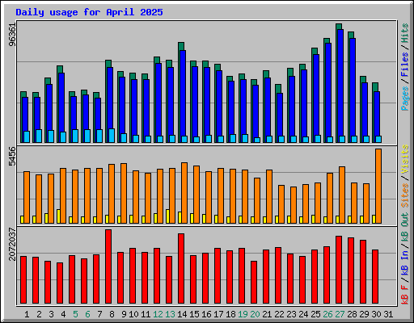
Task: Click the green day label 27
Action: pos(340,314)
